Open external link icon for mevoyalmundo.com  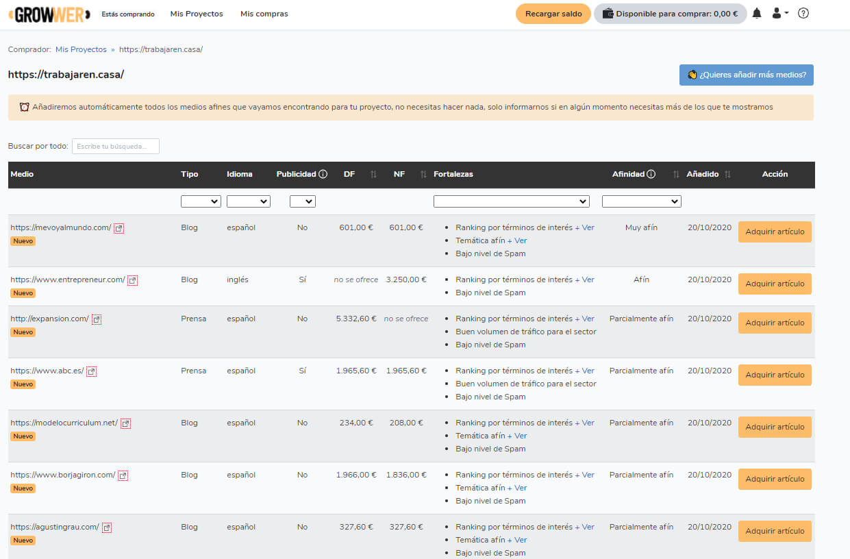click(118, 228)
